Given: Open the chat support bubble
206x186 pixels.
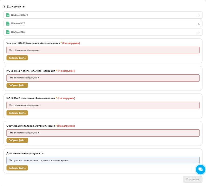Looking at the screenshot, I should coord(200,170).
